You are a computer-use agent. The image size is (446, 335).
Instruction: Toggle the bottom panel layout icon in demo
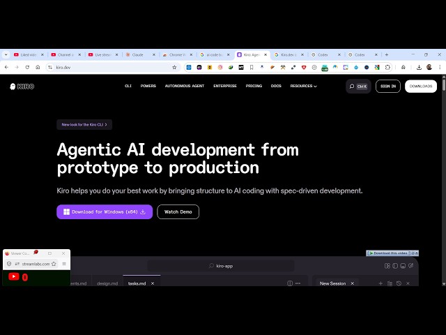coord(403,266)
